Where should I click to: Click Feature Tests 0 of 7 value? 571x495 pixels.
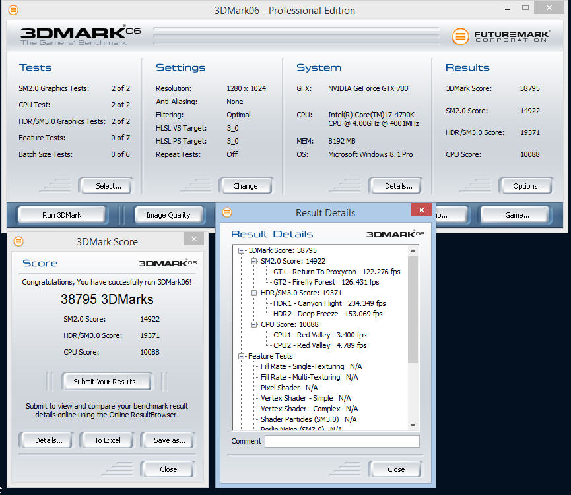(121, 138)
